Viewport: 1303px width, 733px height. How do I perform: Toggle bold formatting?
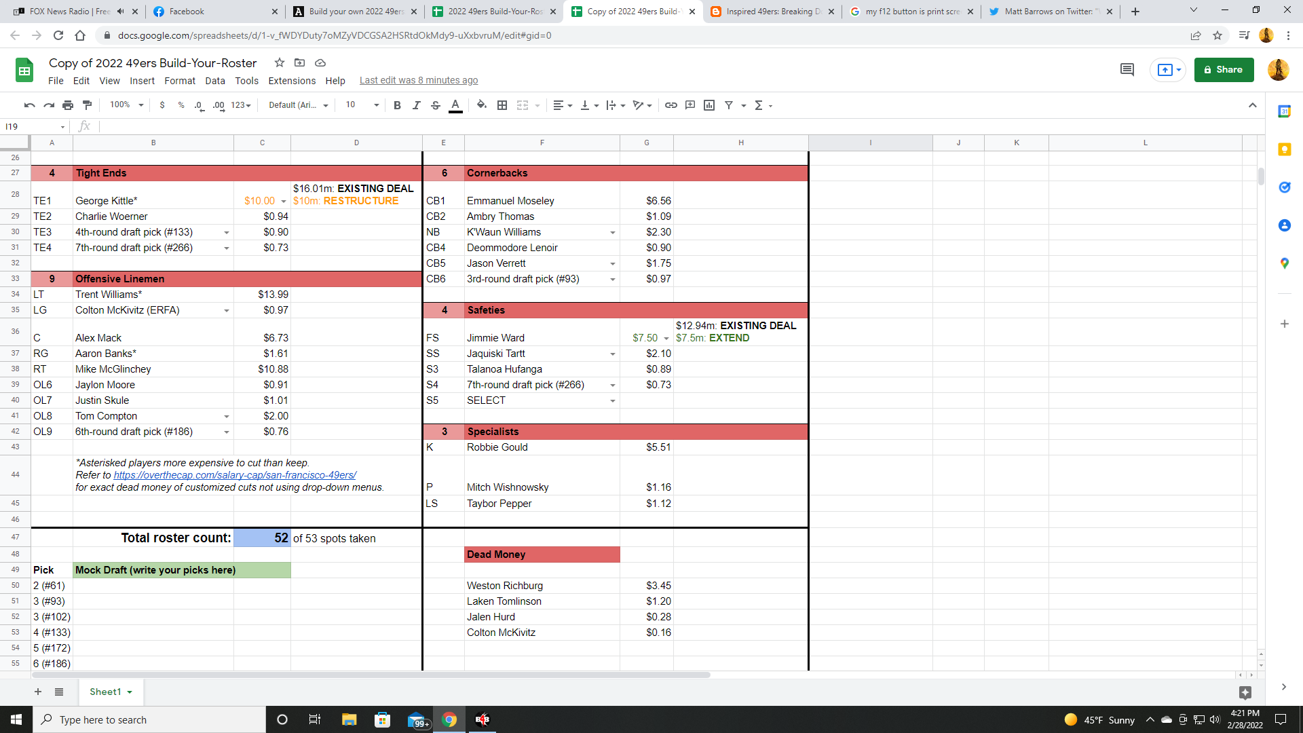[397, 105]
